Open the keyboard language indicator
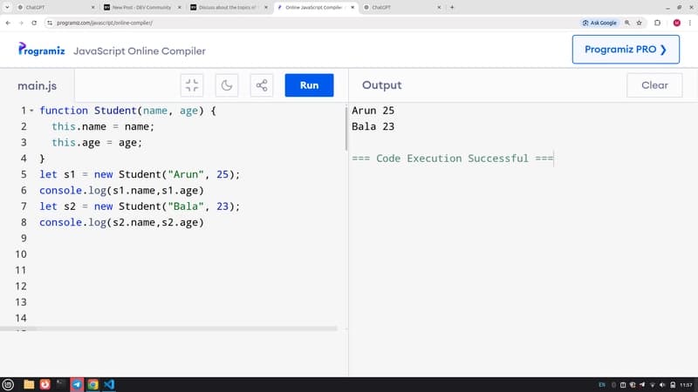 pyautogui.click(x=602, y=385)
